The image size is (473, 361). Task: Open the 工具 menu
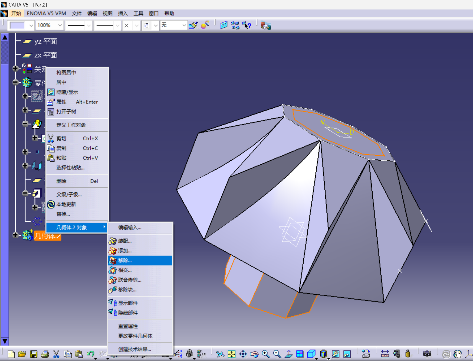pyautogui.click(x=138, y=13)
